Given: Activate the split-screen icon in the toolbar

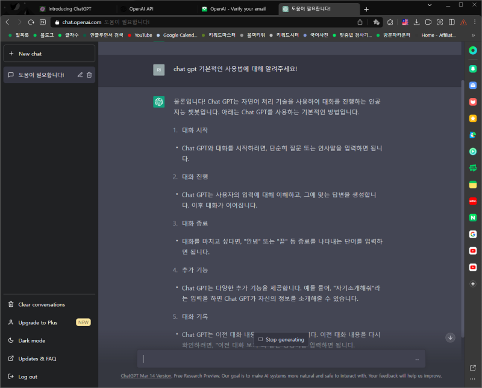Looking at the screenshot, I should [x=451, y=21].
